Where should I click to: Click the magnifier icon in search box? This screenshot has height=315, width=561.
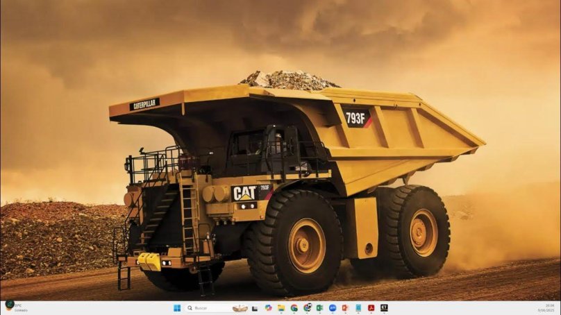pos(190,307)
